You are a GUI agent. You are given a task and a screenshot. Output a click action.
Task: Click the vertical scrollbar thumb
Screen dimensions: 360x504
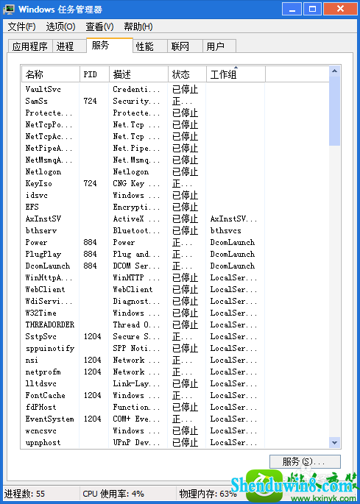pos(334,111)
